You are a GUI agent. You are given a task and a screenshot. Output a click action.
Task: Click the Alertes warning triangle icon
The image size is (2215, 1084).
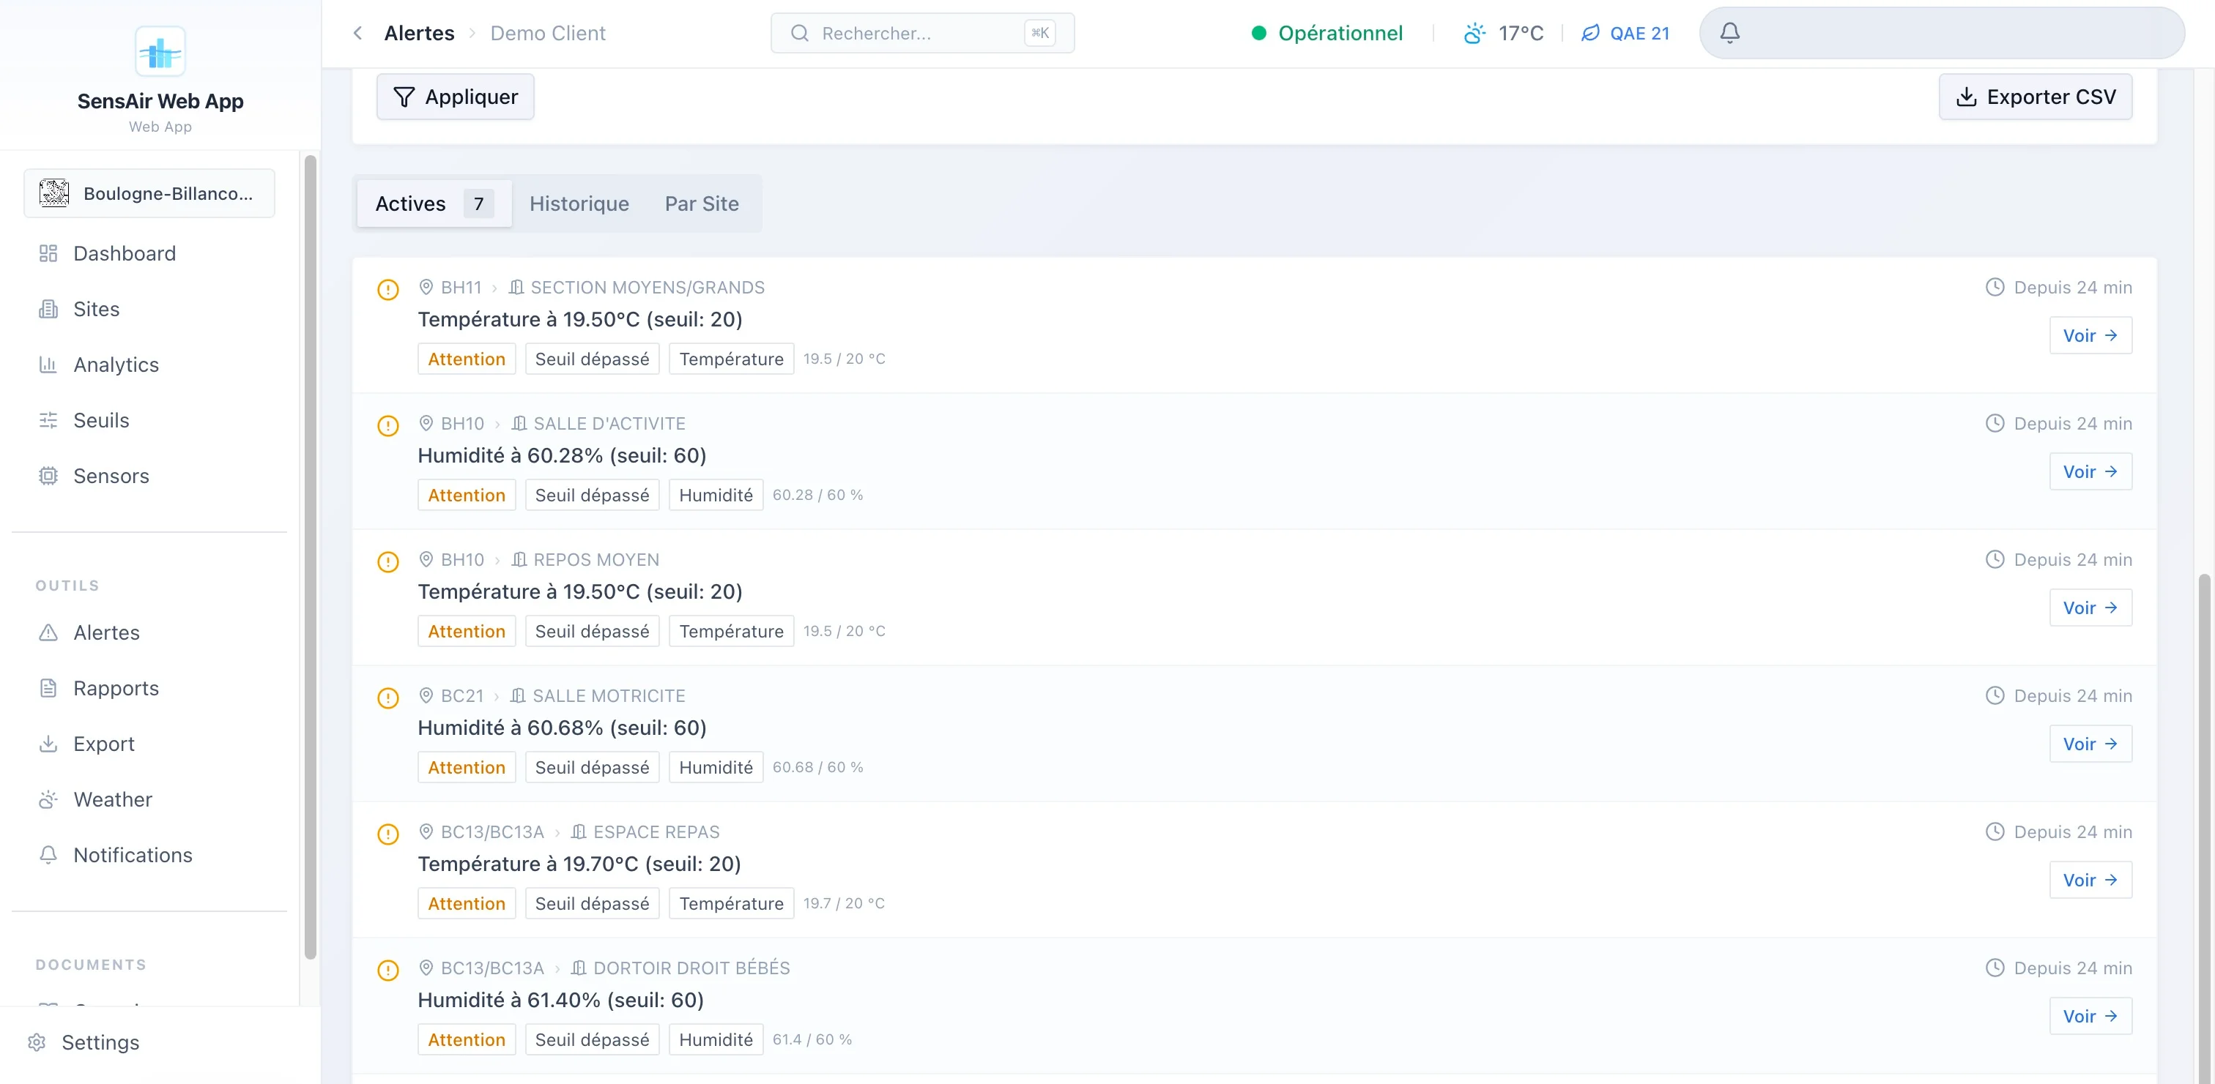(48, 632)
